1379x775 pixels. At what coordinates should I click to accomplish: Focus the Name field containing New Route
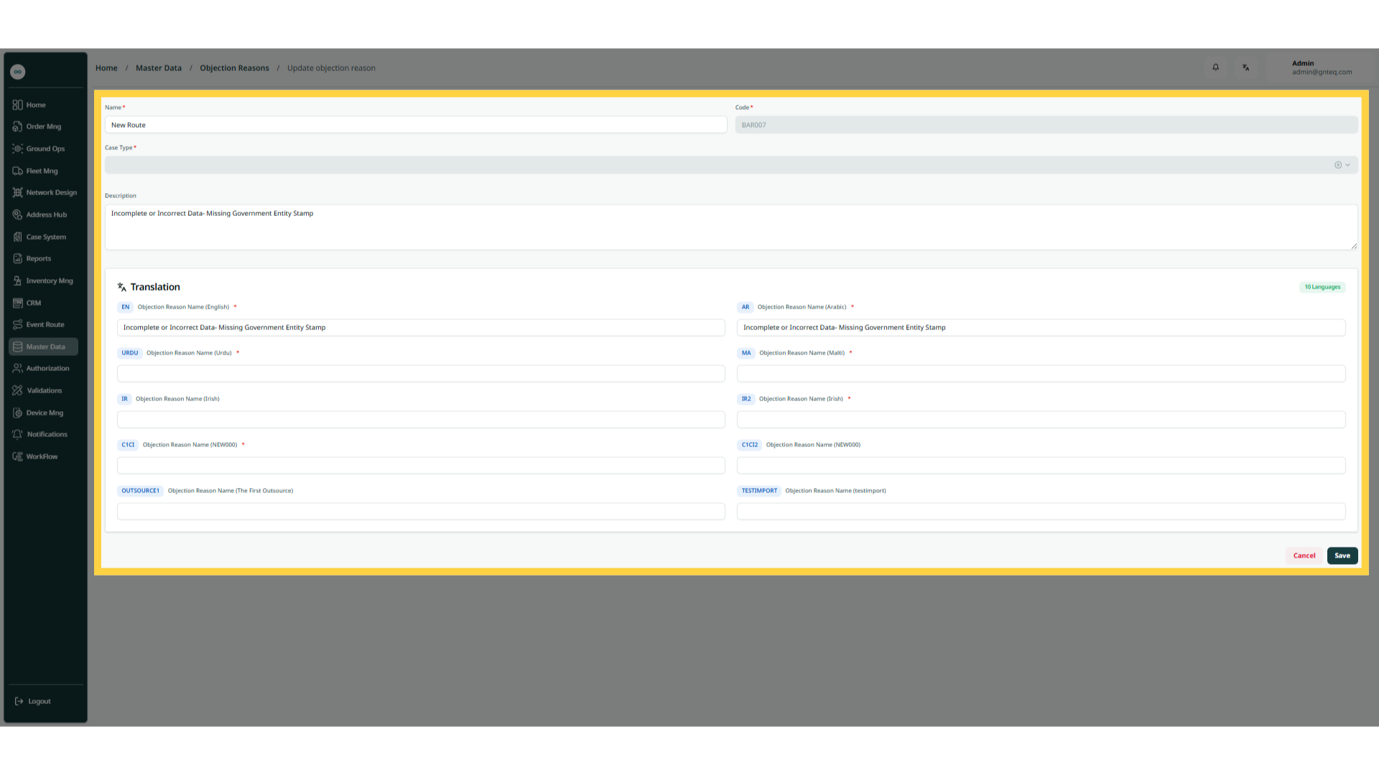coord(416,125)
